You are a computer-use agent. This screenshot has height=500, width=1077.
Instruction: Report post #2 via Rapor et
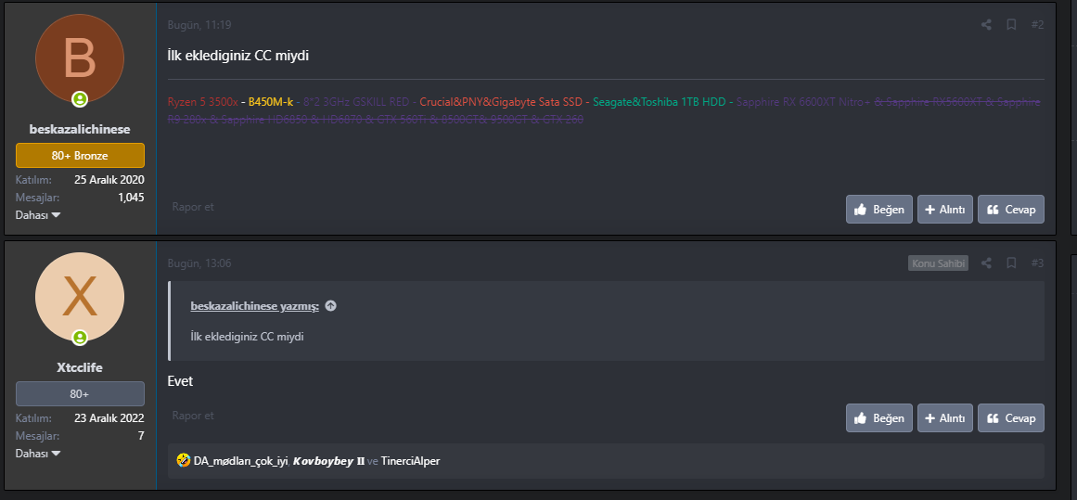coord(193,207)
